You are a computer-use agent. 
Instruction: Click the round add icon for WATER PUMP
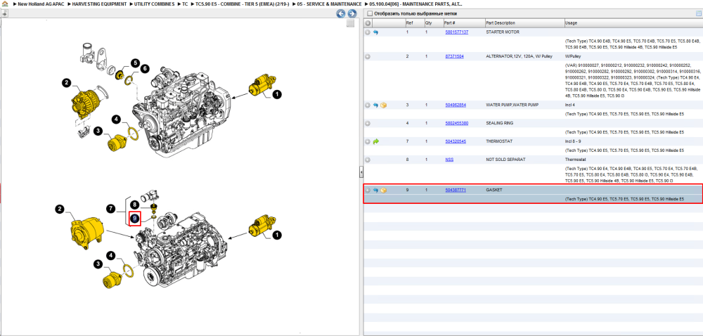368,105
